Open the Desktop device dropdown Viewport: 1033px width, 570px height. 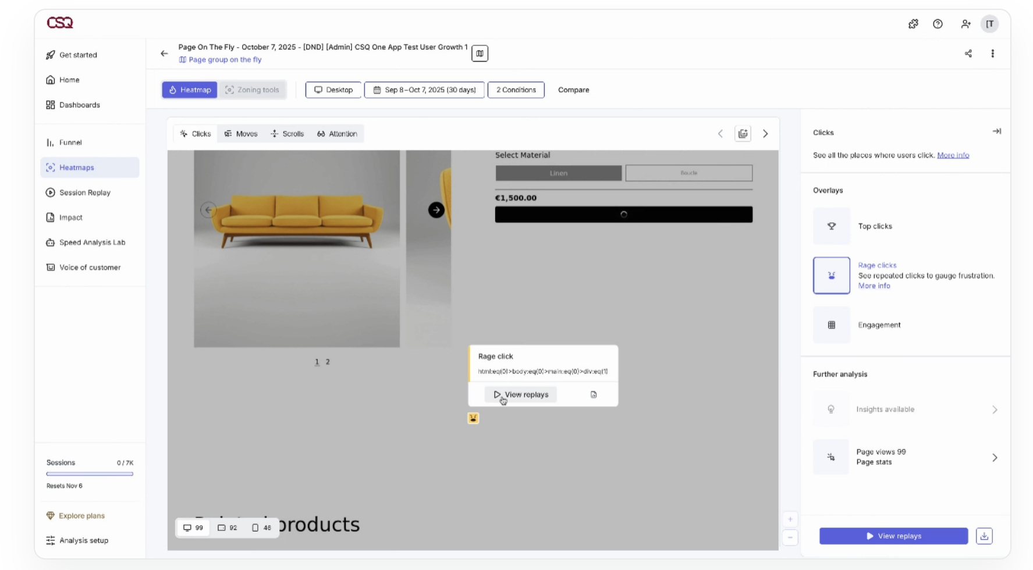point(333,90)
